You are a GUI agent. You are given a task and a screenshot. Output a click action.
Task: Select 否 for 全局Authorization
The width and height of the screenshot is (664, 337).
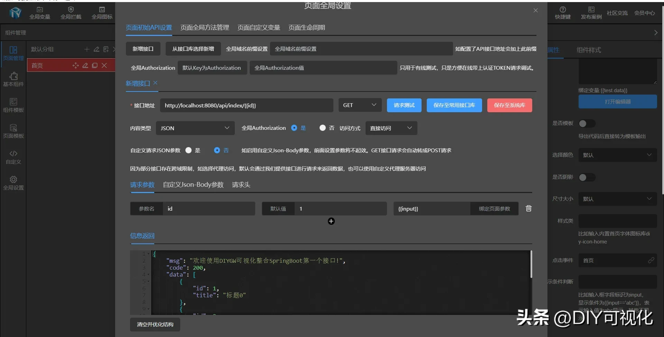pos(323,128)
